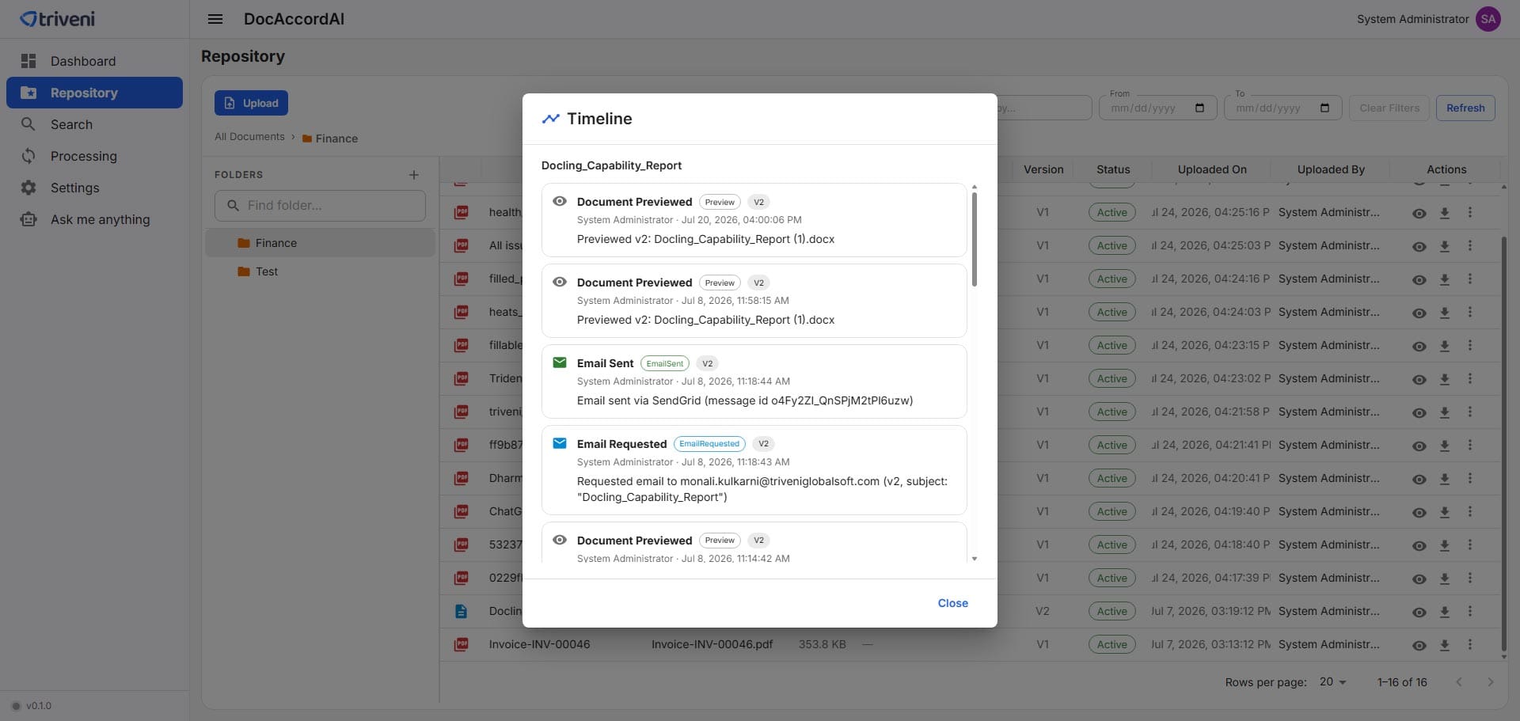The image size is (1520, 721).
Task: Click the Find folder search field
Action: pyautogui.click(x=320, y=206)
